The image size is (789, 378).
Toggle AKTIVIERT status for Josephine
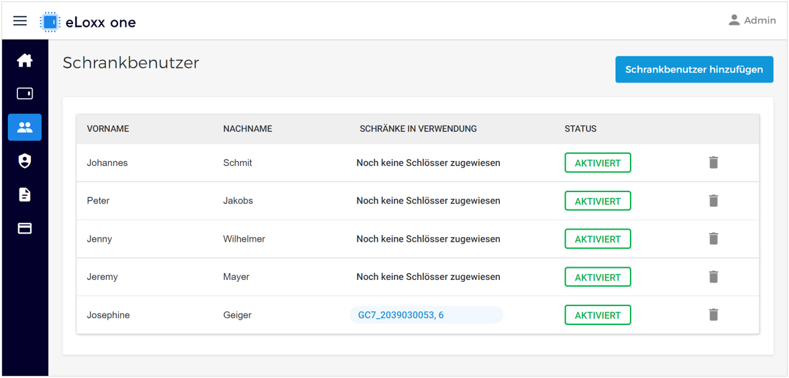pos(598,315)
